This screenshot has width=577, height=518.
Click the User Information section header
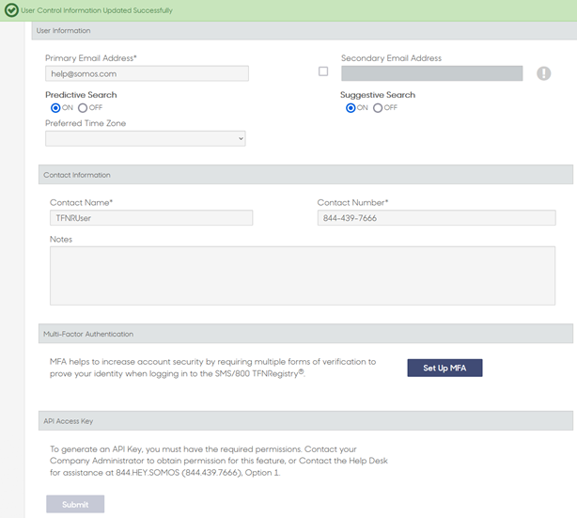coord(304,31)
